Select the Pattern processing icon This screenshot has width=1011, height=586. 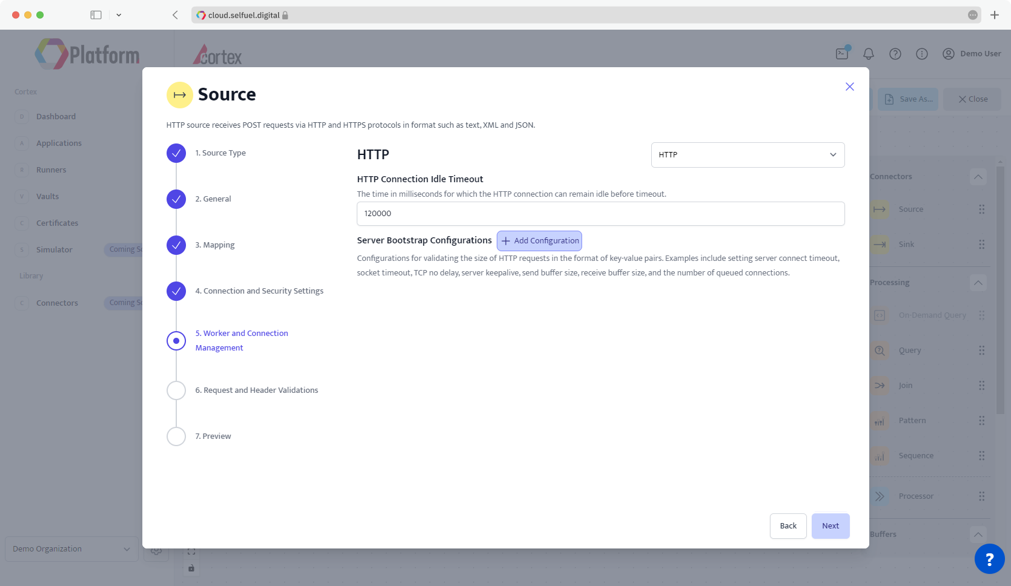[880, 421]
